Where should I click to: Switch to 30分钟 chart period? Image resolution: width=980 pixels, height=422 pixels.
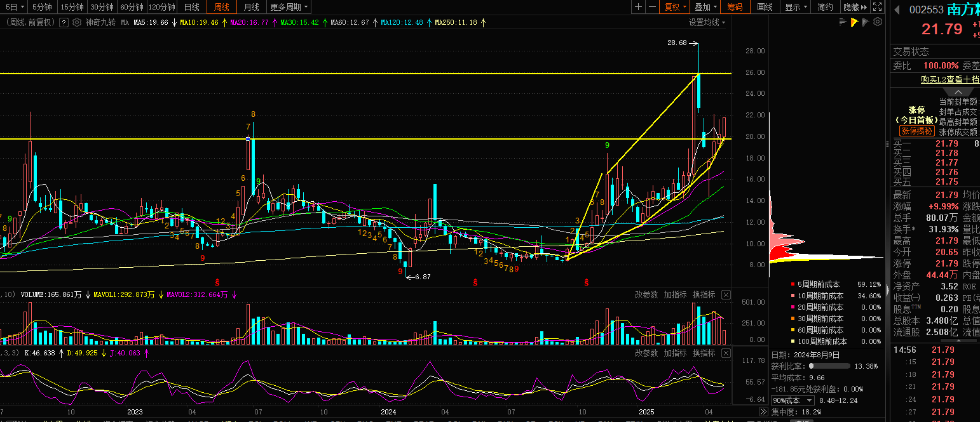[x=102, y=7]
